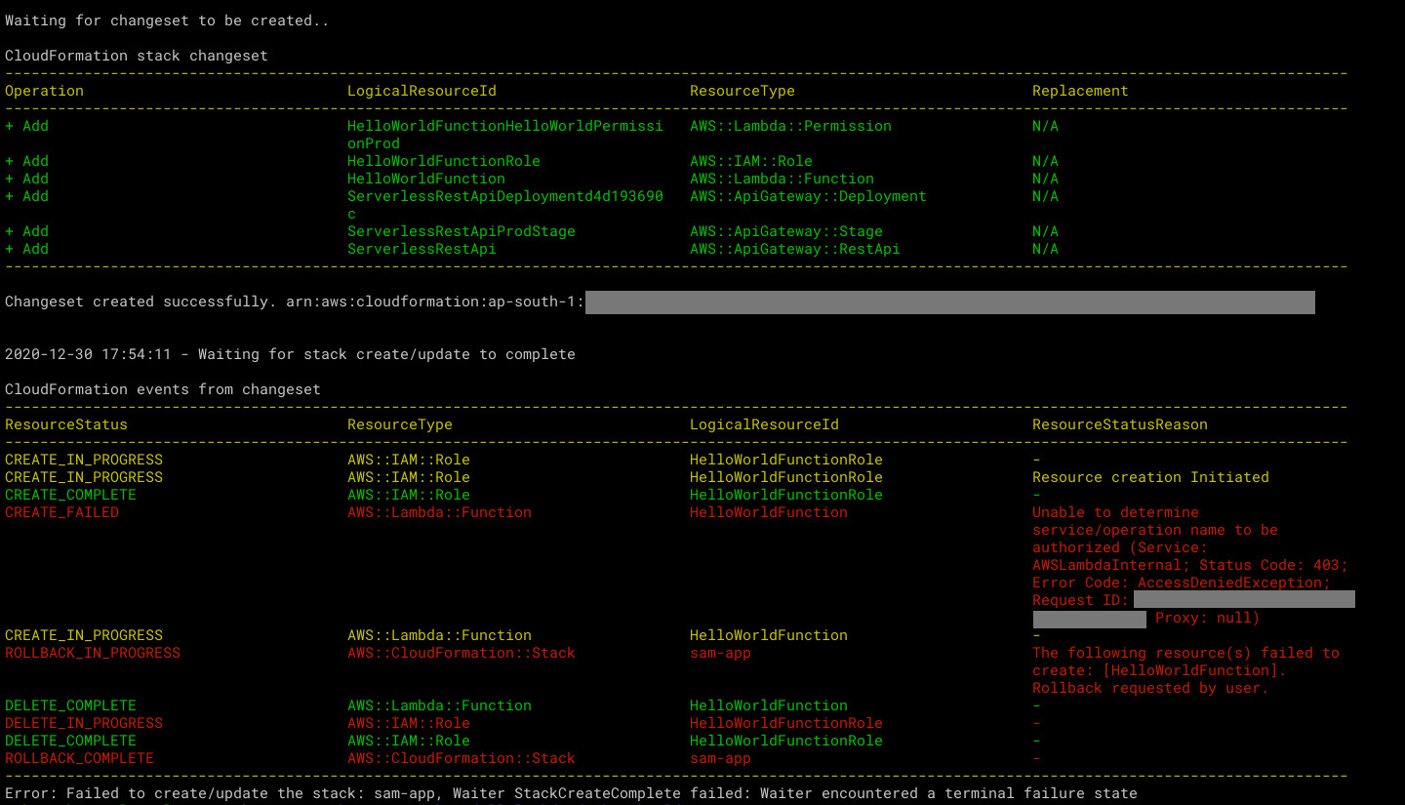Click the red "CREATE_FAILED" status

pyautogui.click(x=61, y=512)
